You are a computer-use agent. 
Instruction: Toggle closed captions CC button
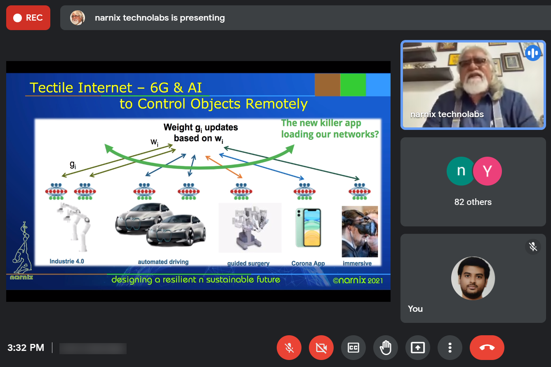[x=353, y=348]
